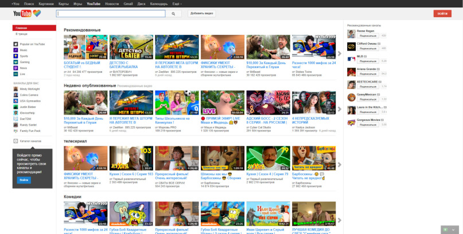Image resolution: width=463 pixels, height=234 pixels.
Task: Click the rainbow heart icon beside logo
Action: (37, 13)
